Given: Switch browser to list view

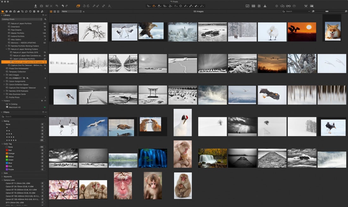Looking at the screenshot, I should pos(55,11).
